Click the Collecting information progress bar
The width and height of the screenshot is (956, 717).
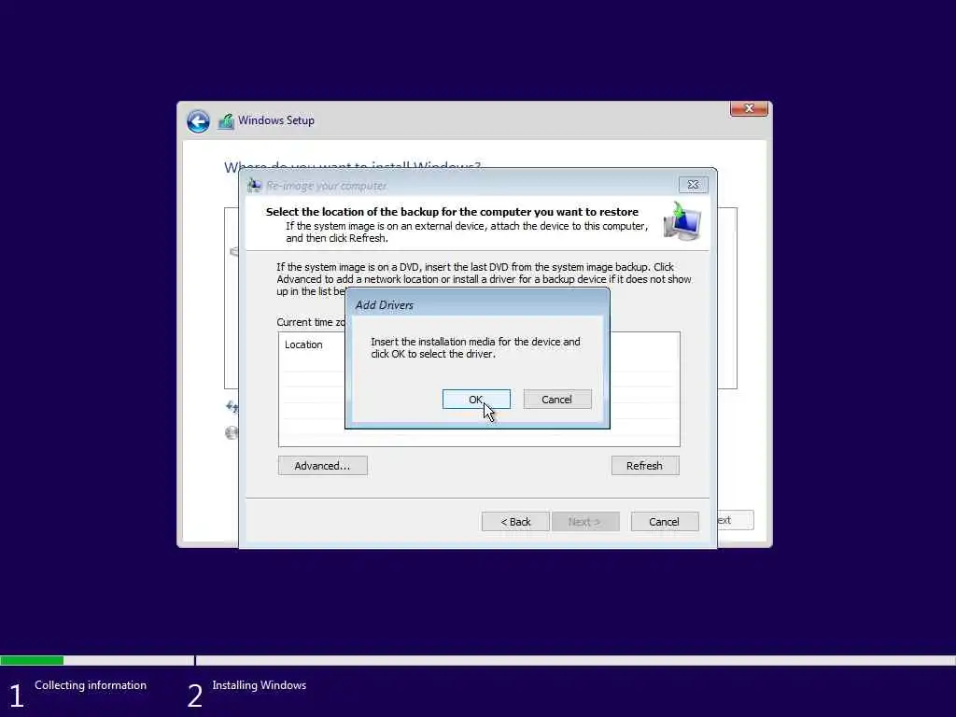click(97, 660)
